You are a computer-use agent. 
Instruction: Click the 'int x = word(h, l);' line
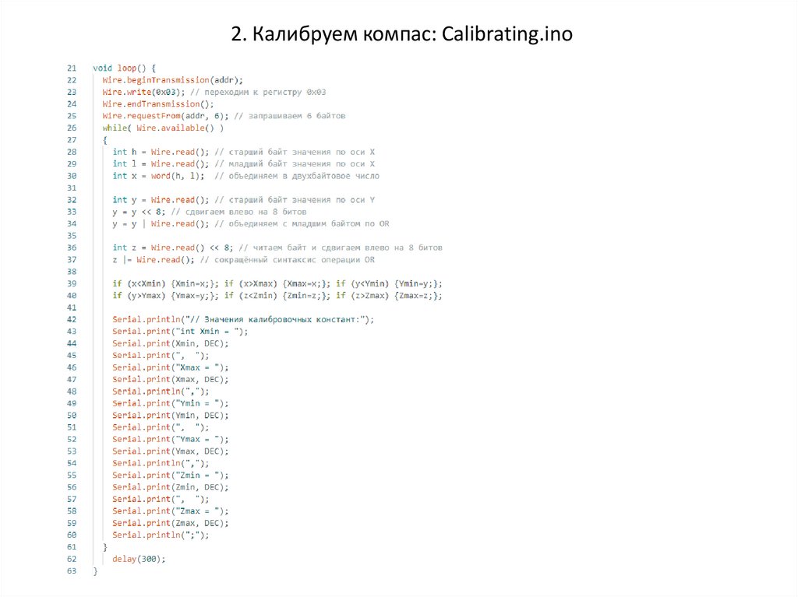[x=158, y=176]
